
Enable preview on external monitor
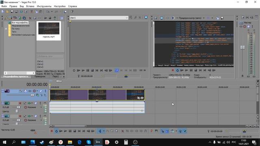pos(162,18)
